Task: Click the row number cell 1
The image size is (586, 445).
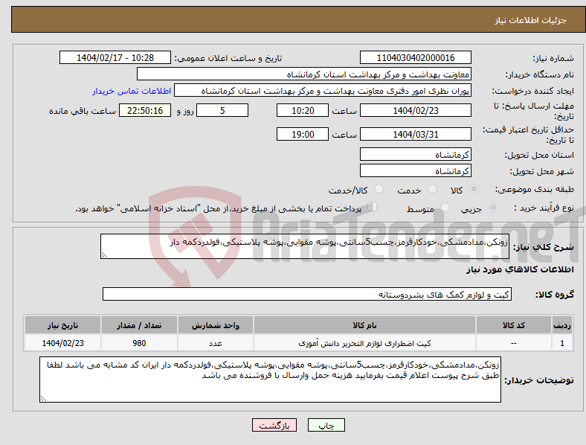Action: point(562,343)
